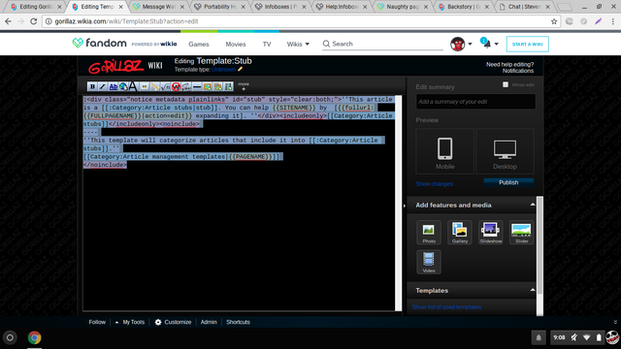The width and height of the screenshot is (621, 349).
Task: Open the Movies navigation item
Action: 236,44
